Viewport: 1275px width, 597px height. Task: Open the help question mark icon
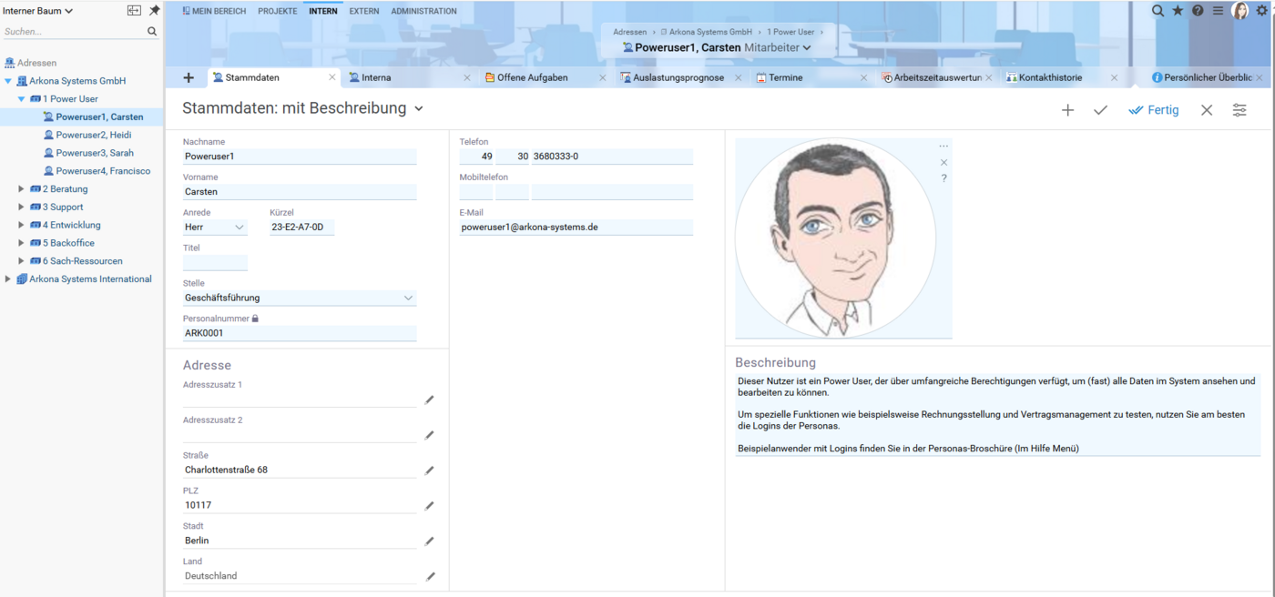click(1198, 11)
